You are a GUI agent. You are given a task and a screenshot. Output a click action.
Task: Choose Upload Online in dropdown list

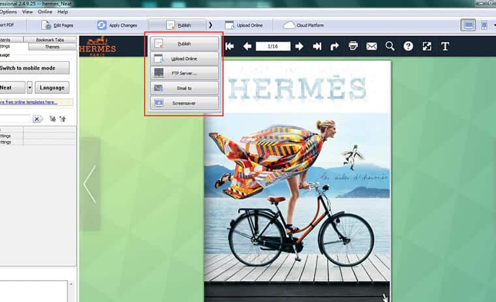[x=185, y=59]
